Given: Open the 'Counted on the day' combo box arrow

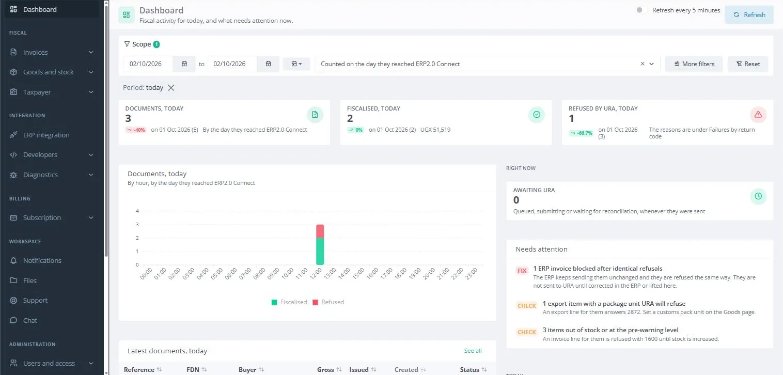Looking at the screenshot, I should coord(652,64).
